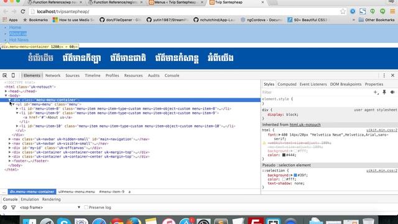Open the yutin1987/Stream GitHub bookmark
The height and width of the screenshot is (224, 398).
167,20
